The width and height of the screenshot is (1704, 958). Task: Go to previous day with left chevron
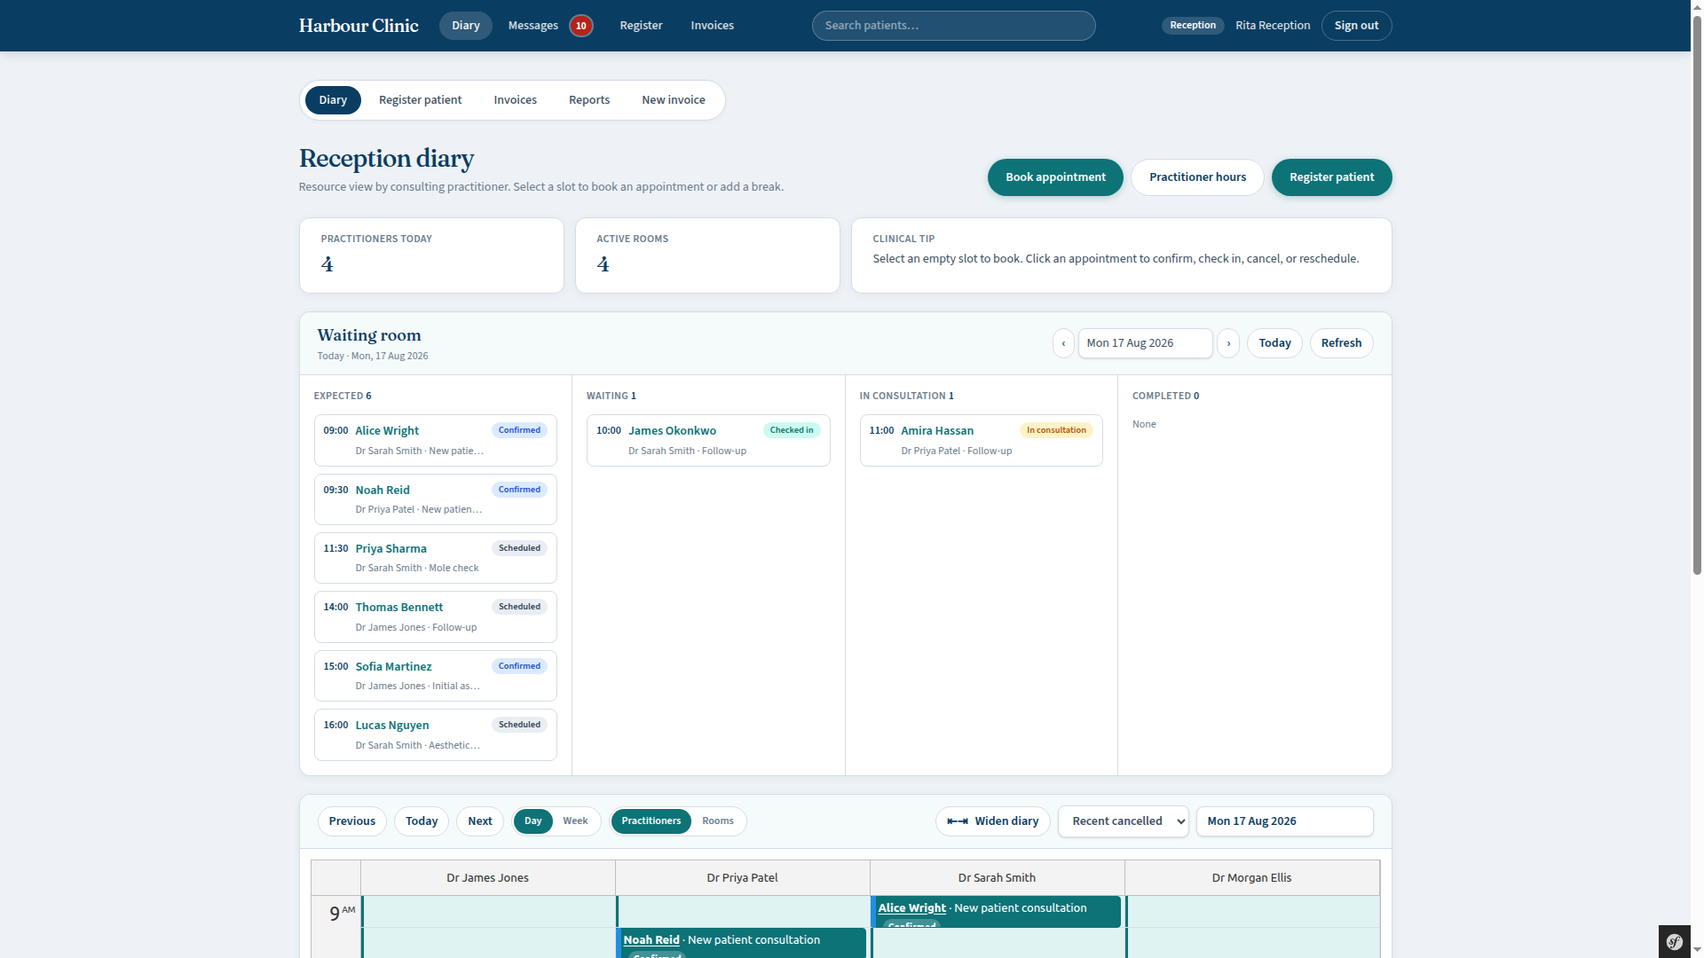(x=1063, y=343)
